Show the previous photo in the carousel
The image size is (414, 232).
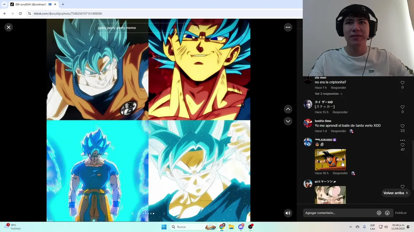click(x=132, y=213)
